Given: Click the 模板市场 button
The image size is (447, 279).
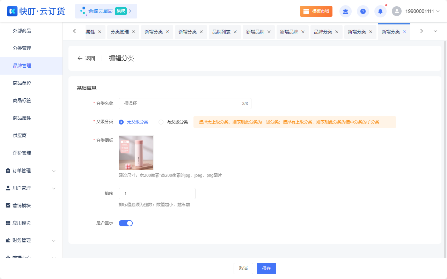Looking at the screenshot, I should pyautogui.click(x=316, y=11).
